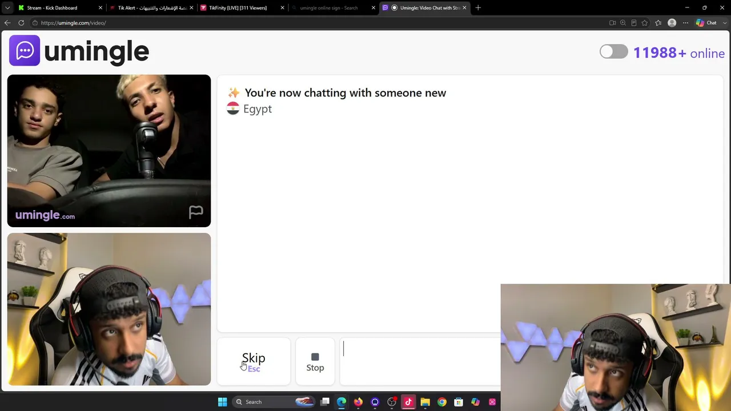Open Copilot from the taskbar
This screenshot has width=731, height=411.
pyautogui.click(x=475, y=402)
